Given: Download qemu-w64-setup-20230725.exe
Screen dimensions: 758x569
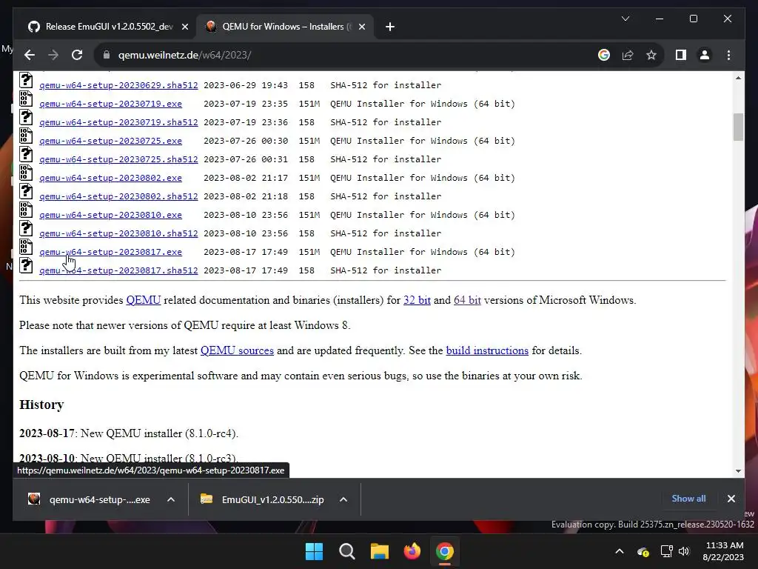Looking at the screenshot, I should 111,141.
